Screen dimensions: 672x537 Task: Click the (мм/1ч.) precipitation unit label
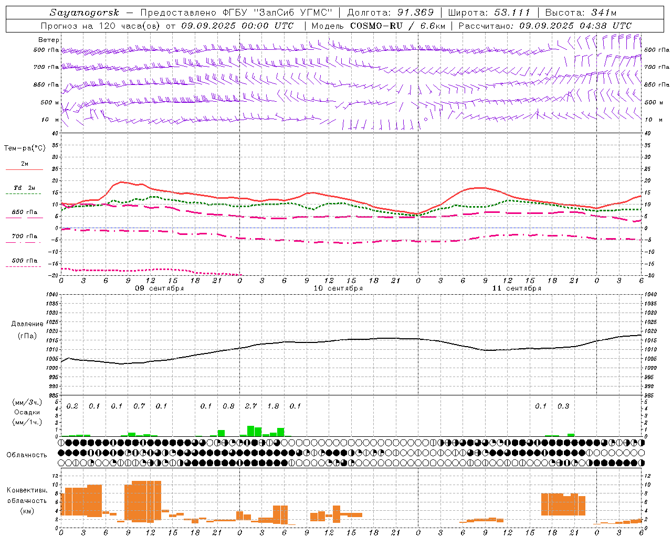click(x=27, y=422)
